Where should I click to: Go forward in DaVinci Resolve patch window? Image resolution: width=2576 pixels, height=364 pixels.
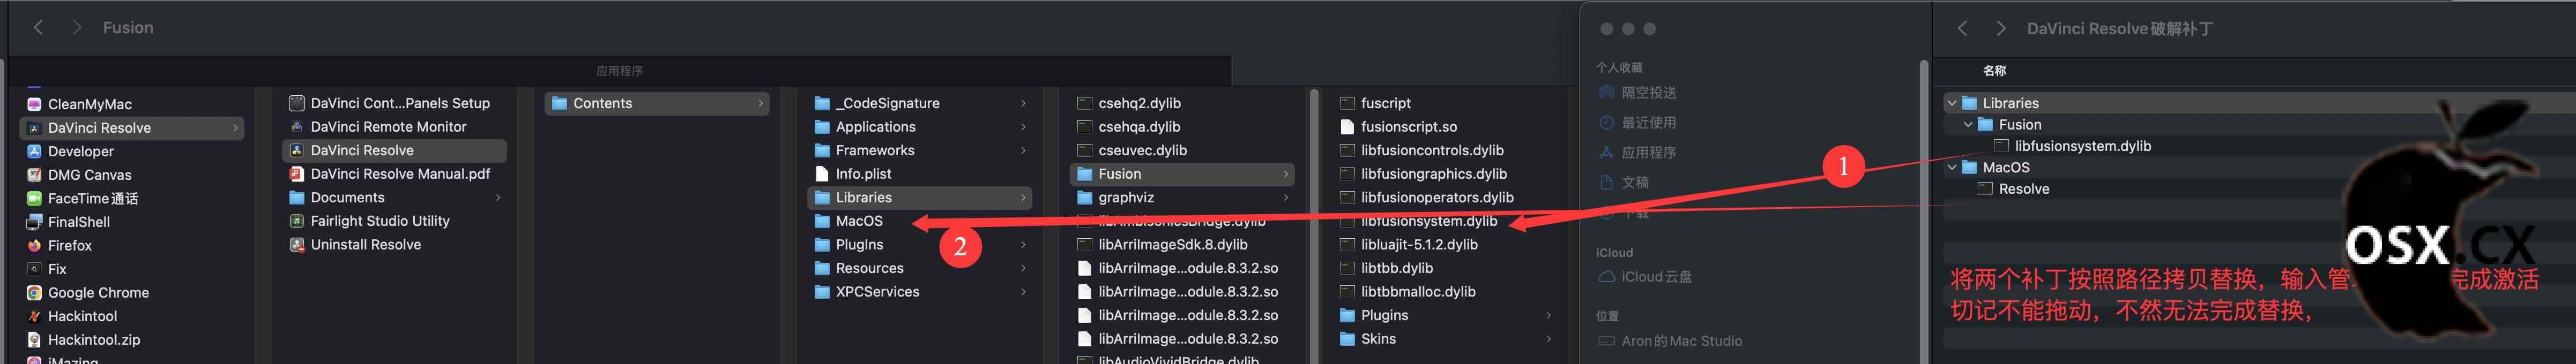(2000, 29)
